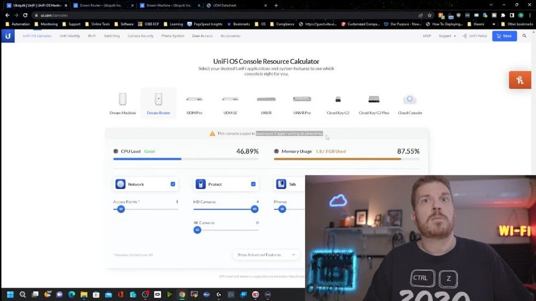Open Monitoring bookmarks folder
The height and width of the screenshot is (301, 536).
pyautogui.click(x=46, y=24)
